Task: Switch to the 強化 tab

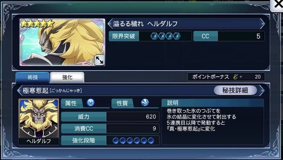Action: pyautogui.click(x=67, y=78)
